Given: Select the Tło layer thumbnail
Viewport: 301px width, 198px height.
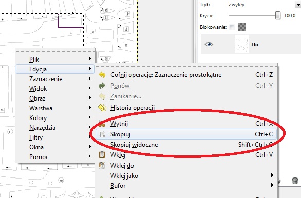Looking at the screenshot, I should pyautogui.click(x=241, y=44).
